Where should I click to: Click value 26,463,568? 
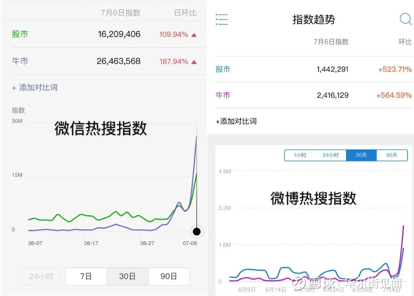[x=118, y=61]
